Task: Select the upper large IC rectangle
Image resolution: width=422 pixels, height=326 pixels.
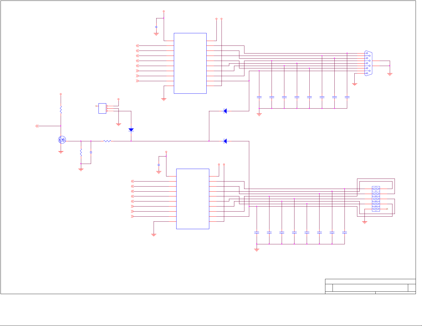Action: 190,63
